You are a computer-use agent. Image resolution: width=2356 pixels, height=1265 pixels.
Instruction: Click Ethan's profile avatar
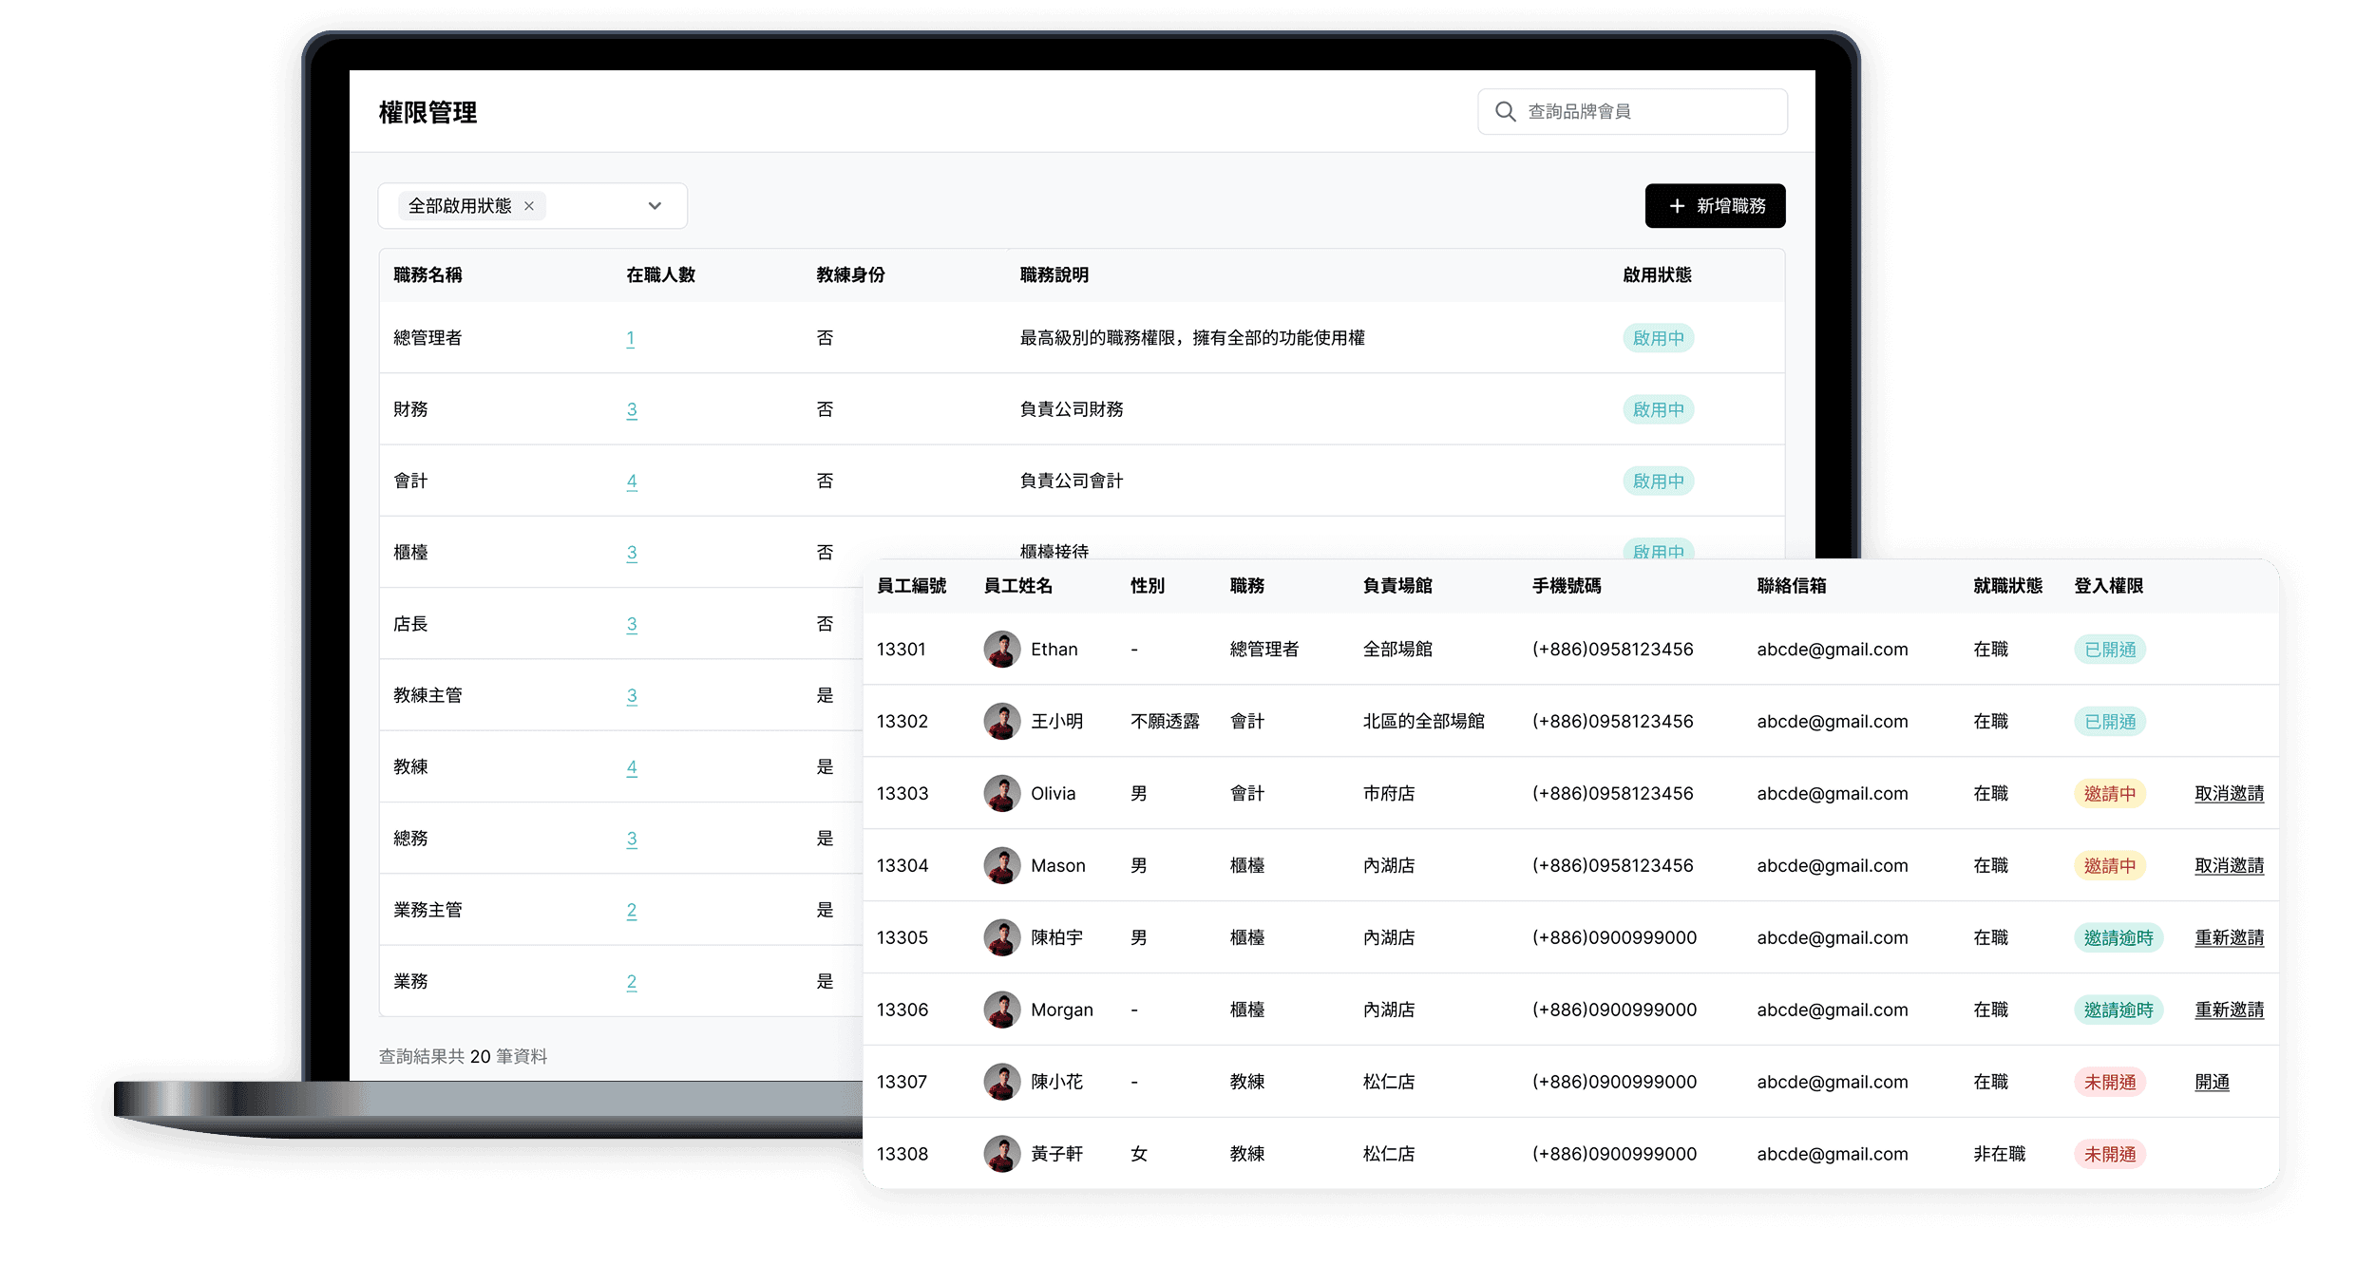[x=1001, y=649]
